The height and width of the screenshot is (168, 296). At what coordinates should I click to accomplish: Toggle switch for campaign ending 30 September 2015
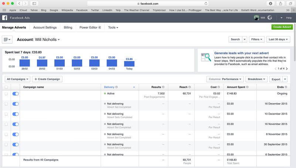[16, 144]
